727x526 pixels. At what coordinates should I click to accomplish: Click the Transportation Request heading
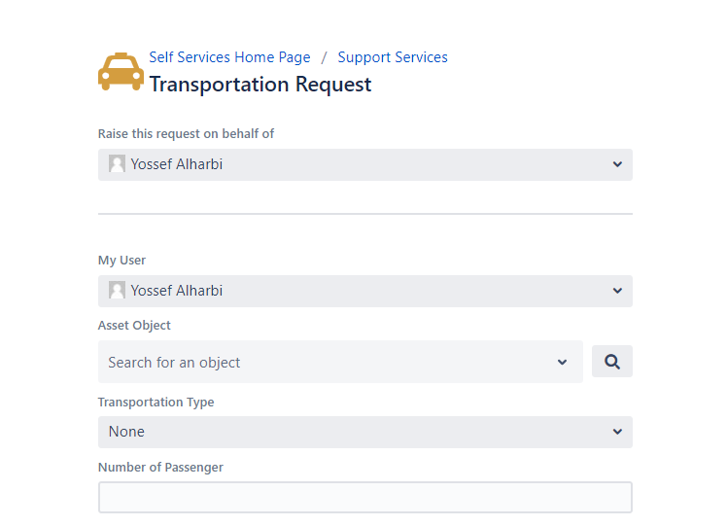click(260, 85)
